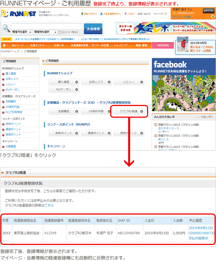Click the search keyword input field

[x=47, y=26]
